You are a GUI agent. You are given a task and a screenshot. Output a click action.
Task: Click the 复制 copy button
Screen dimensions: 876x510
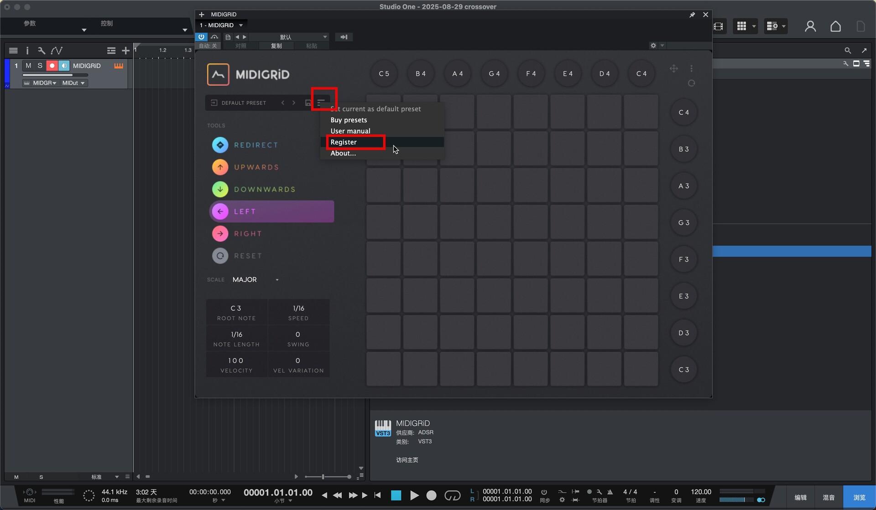(x=276, y=46)
